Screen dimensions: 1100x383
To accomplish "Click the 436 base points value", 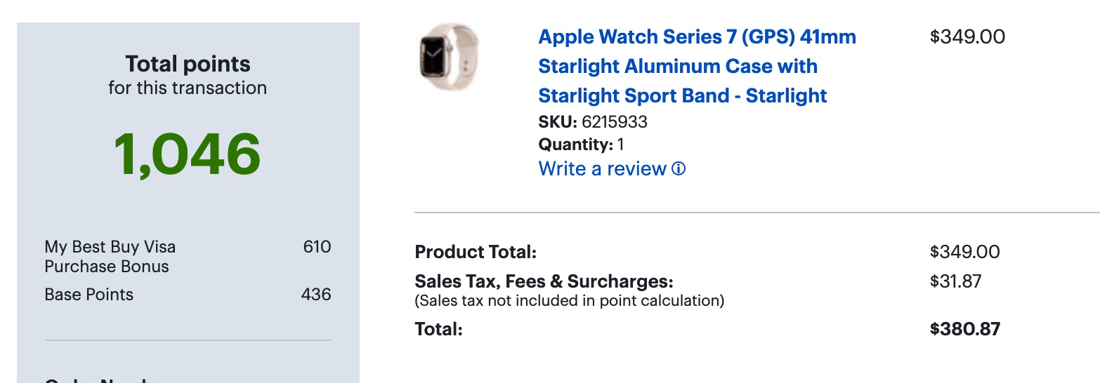I will (x=316, y=295).
